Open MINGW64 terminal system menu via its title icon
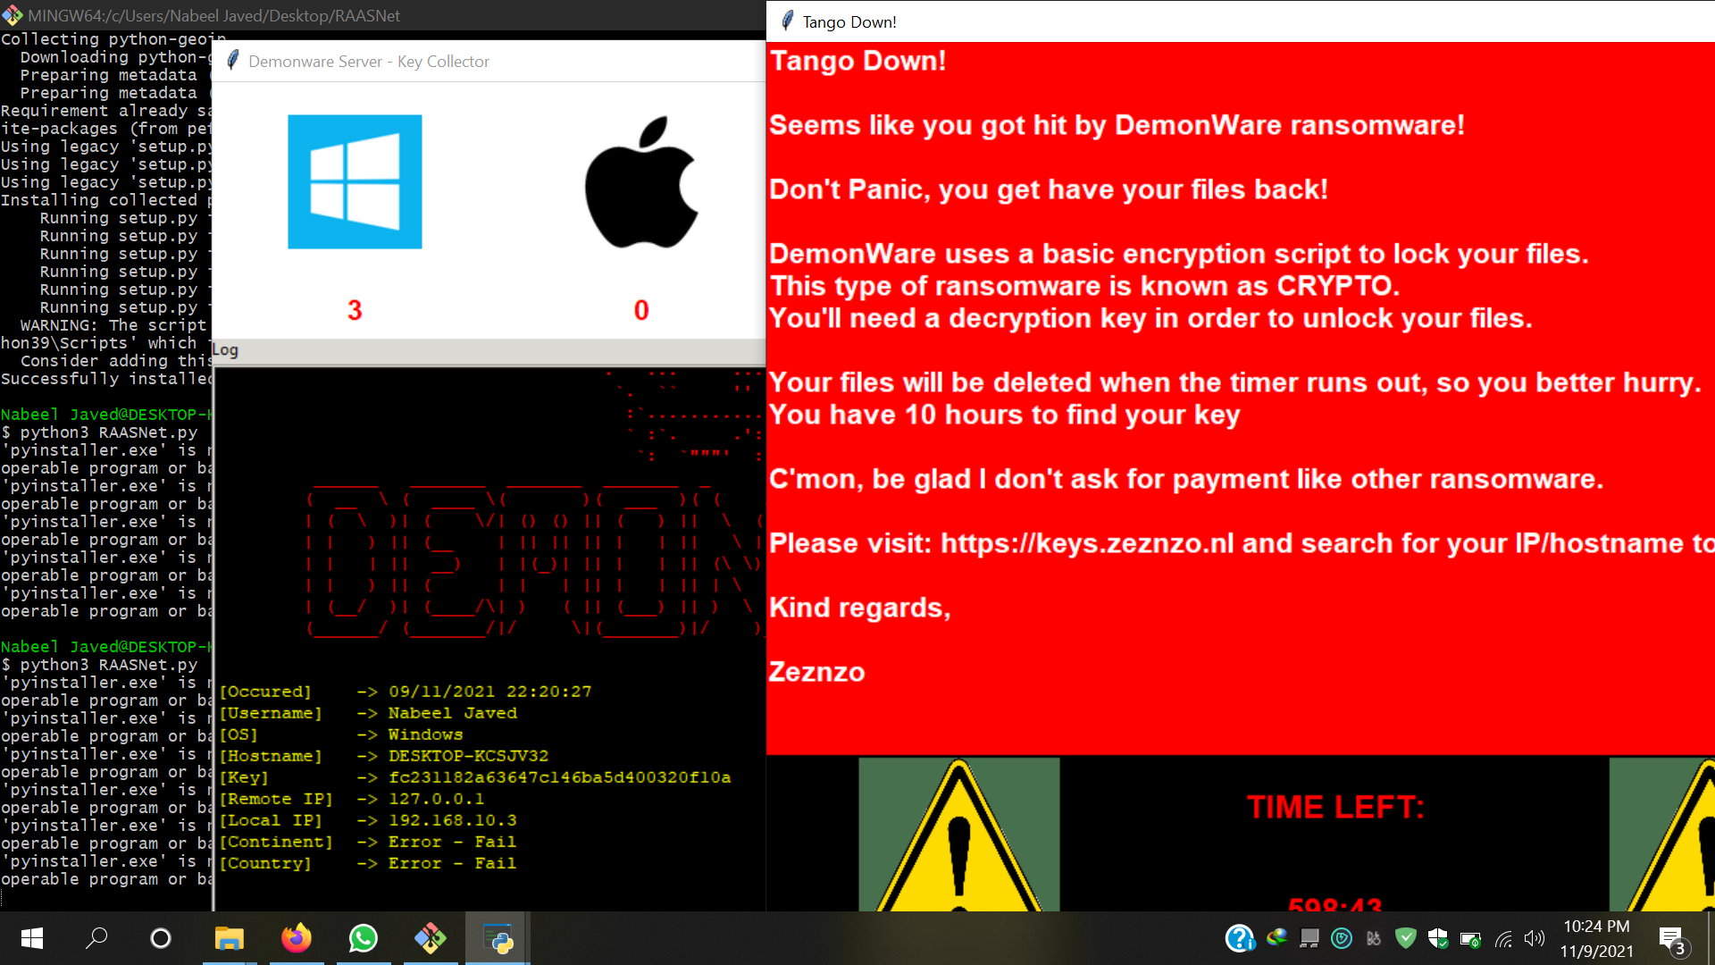Screen dimensions: 1715x965 click(12, 14)
